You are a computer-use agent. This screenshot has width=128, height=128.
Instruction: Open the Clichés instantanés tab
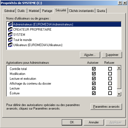point(82,11)
